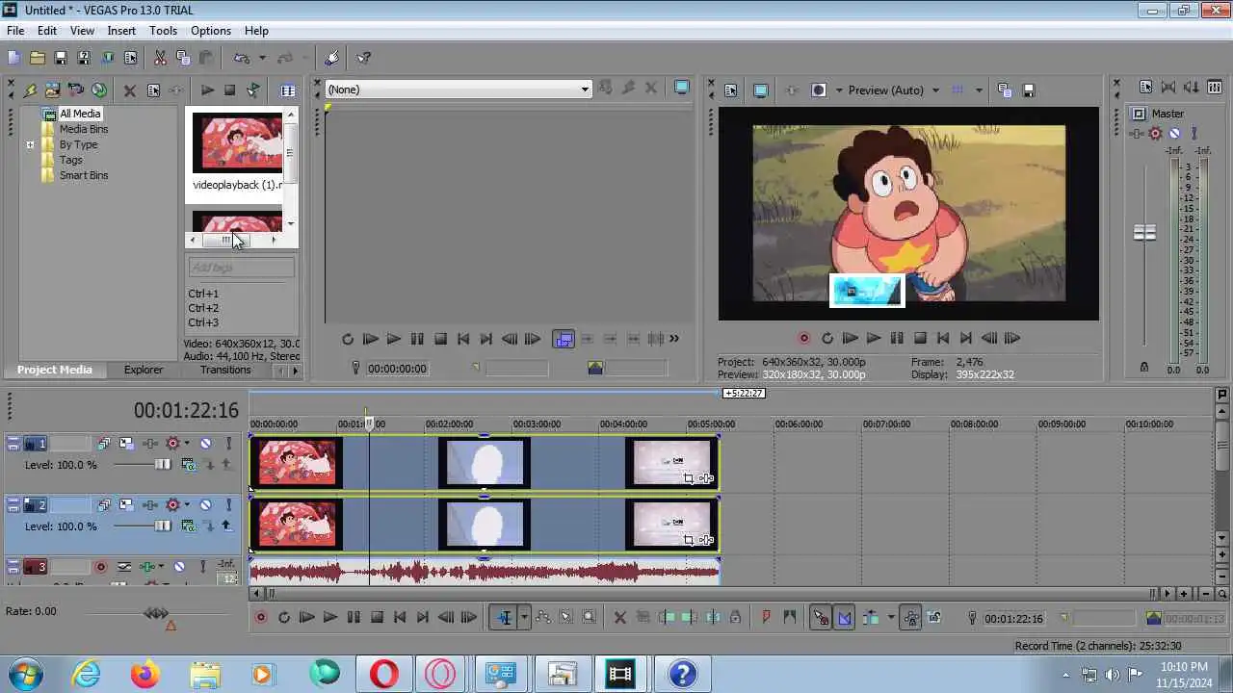1233x693 pixels.
Task: Open the Insert menu
Action: pyautogui.click(x=121, y=31)
